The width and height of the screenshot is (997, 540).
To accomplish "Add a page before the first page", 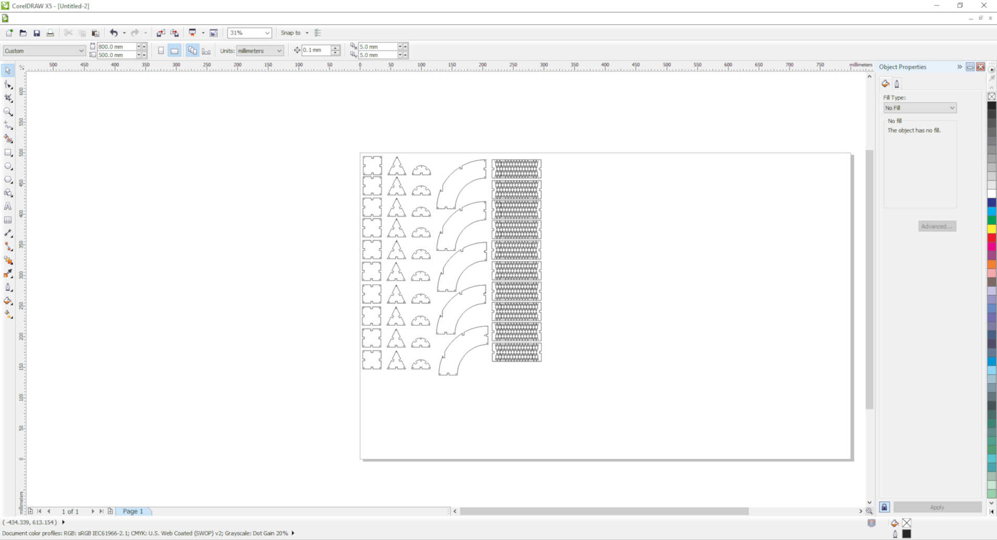I will point(30,511).
